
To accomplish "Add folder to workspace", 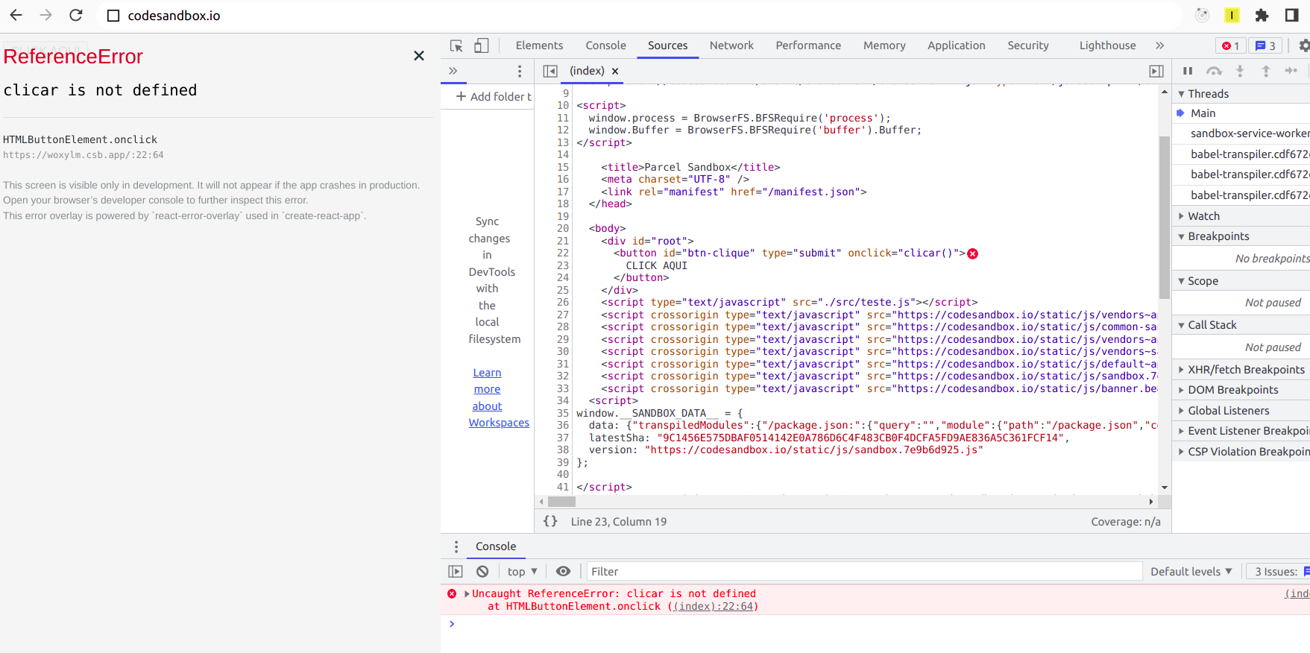I will (494, 96).
